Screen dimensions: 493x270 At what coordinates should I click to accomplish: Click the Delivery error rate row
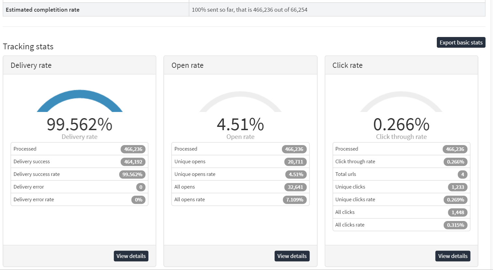(x=80, y=200)
